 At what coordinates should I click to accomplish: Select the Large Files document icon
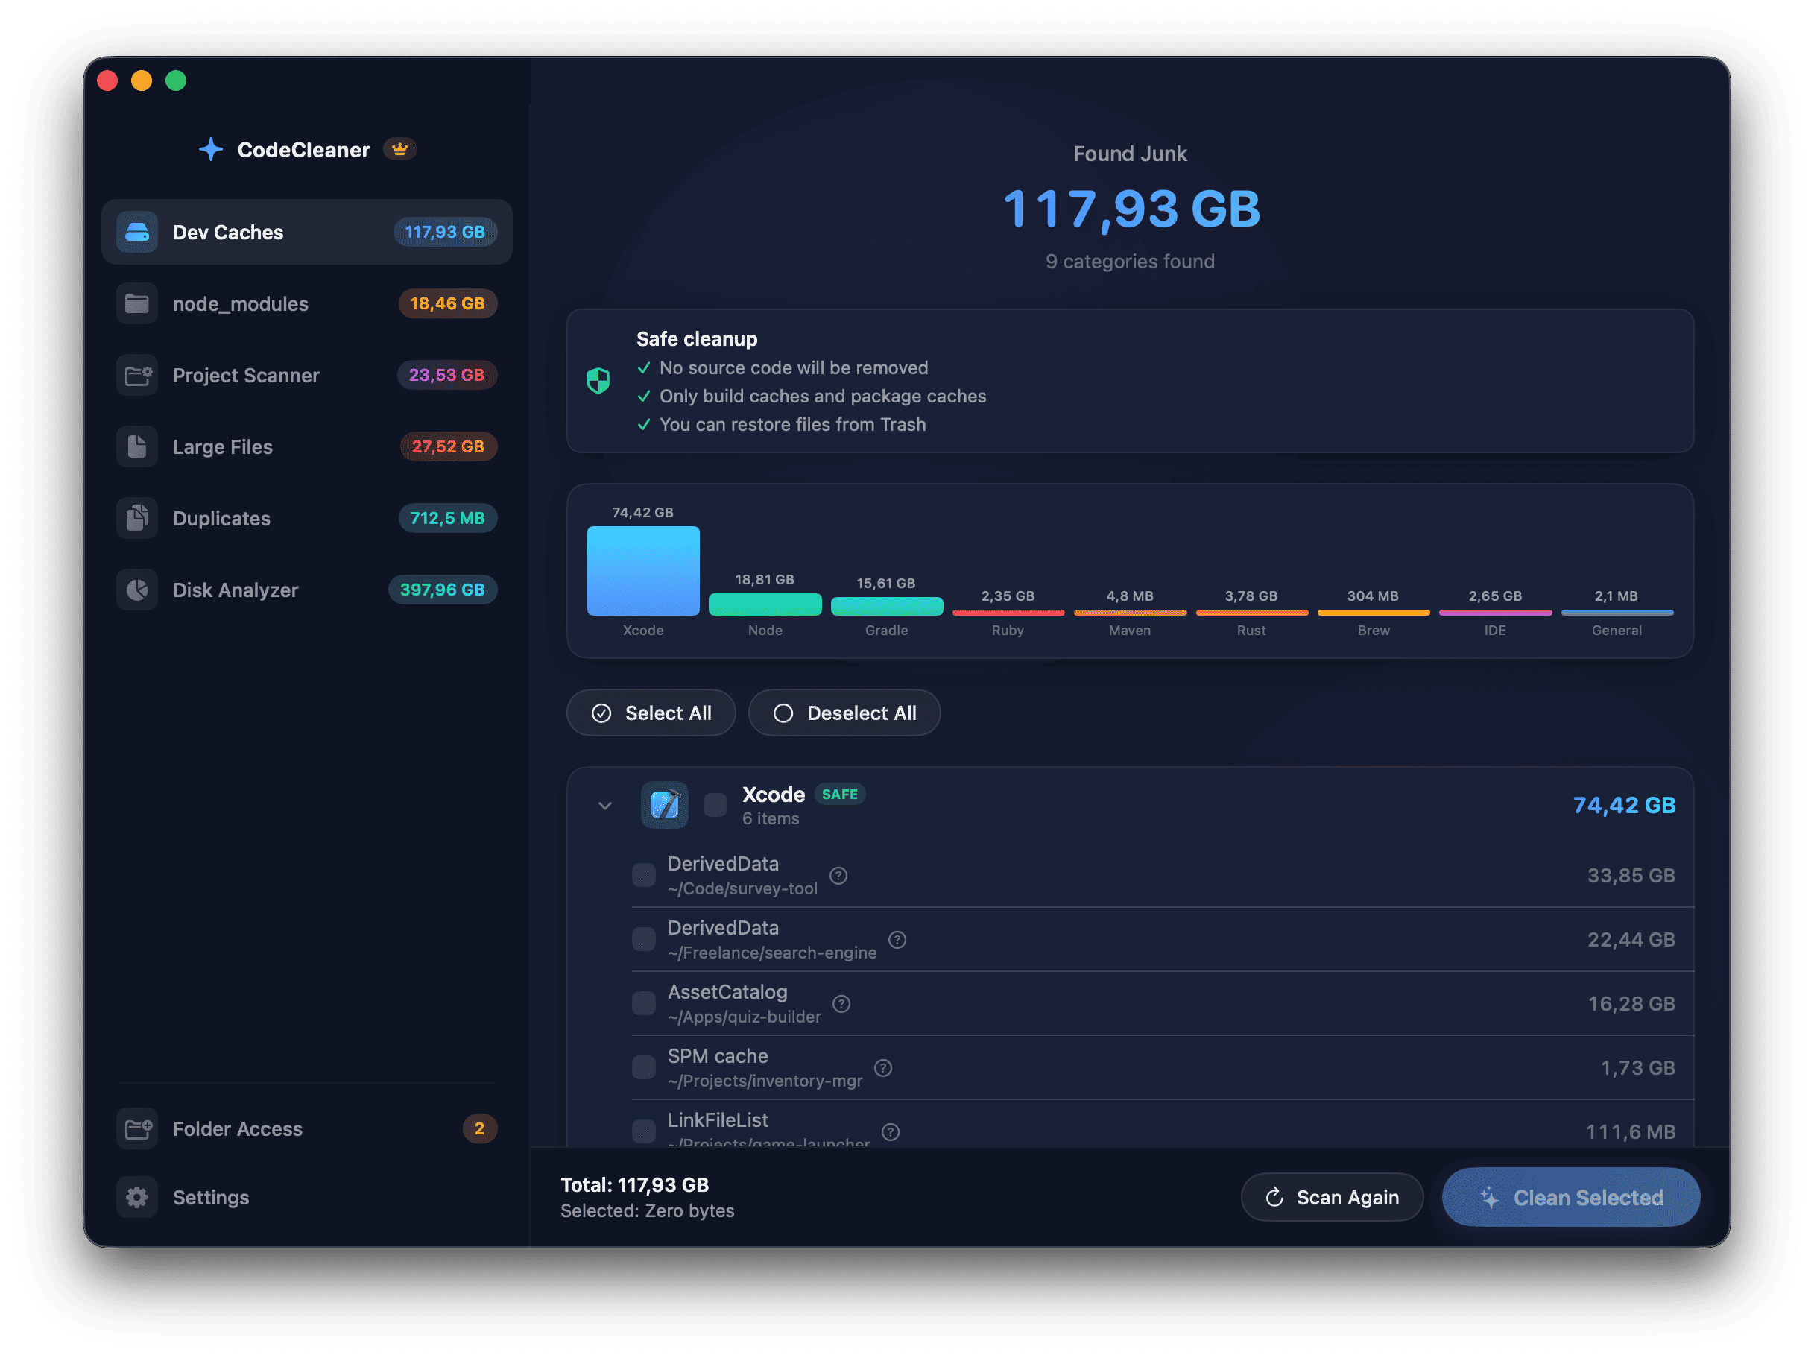[137, 446]
